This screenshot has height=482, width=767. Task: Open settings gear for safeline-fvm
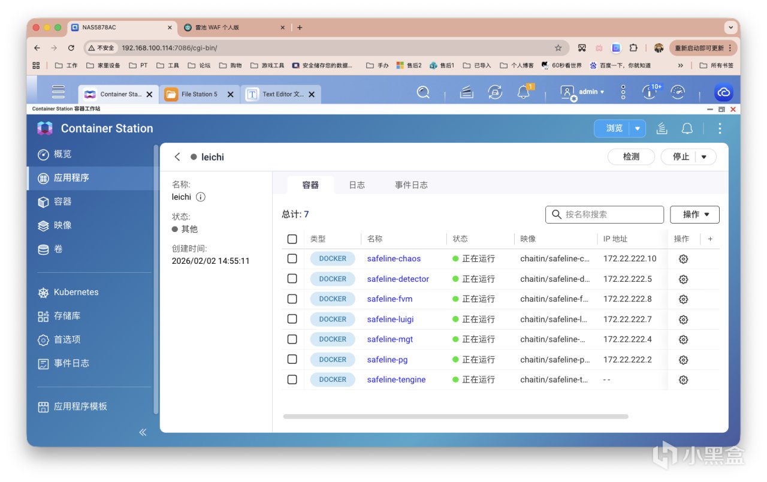[683, 299]
